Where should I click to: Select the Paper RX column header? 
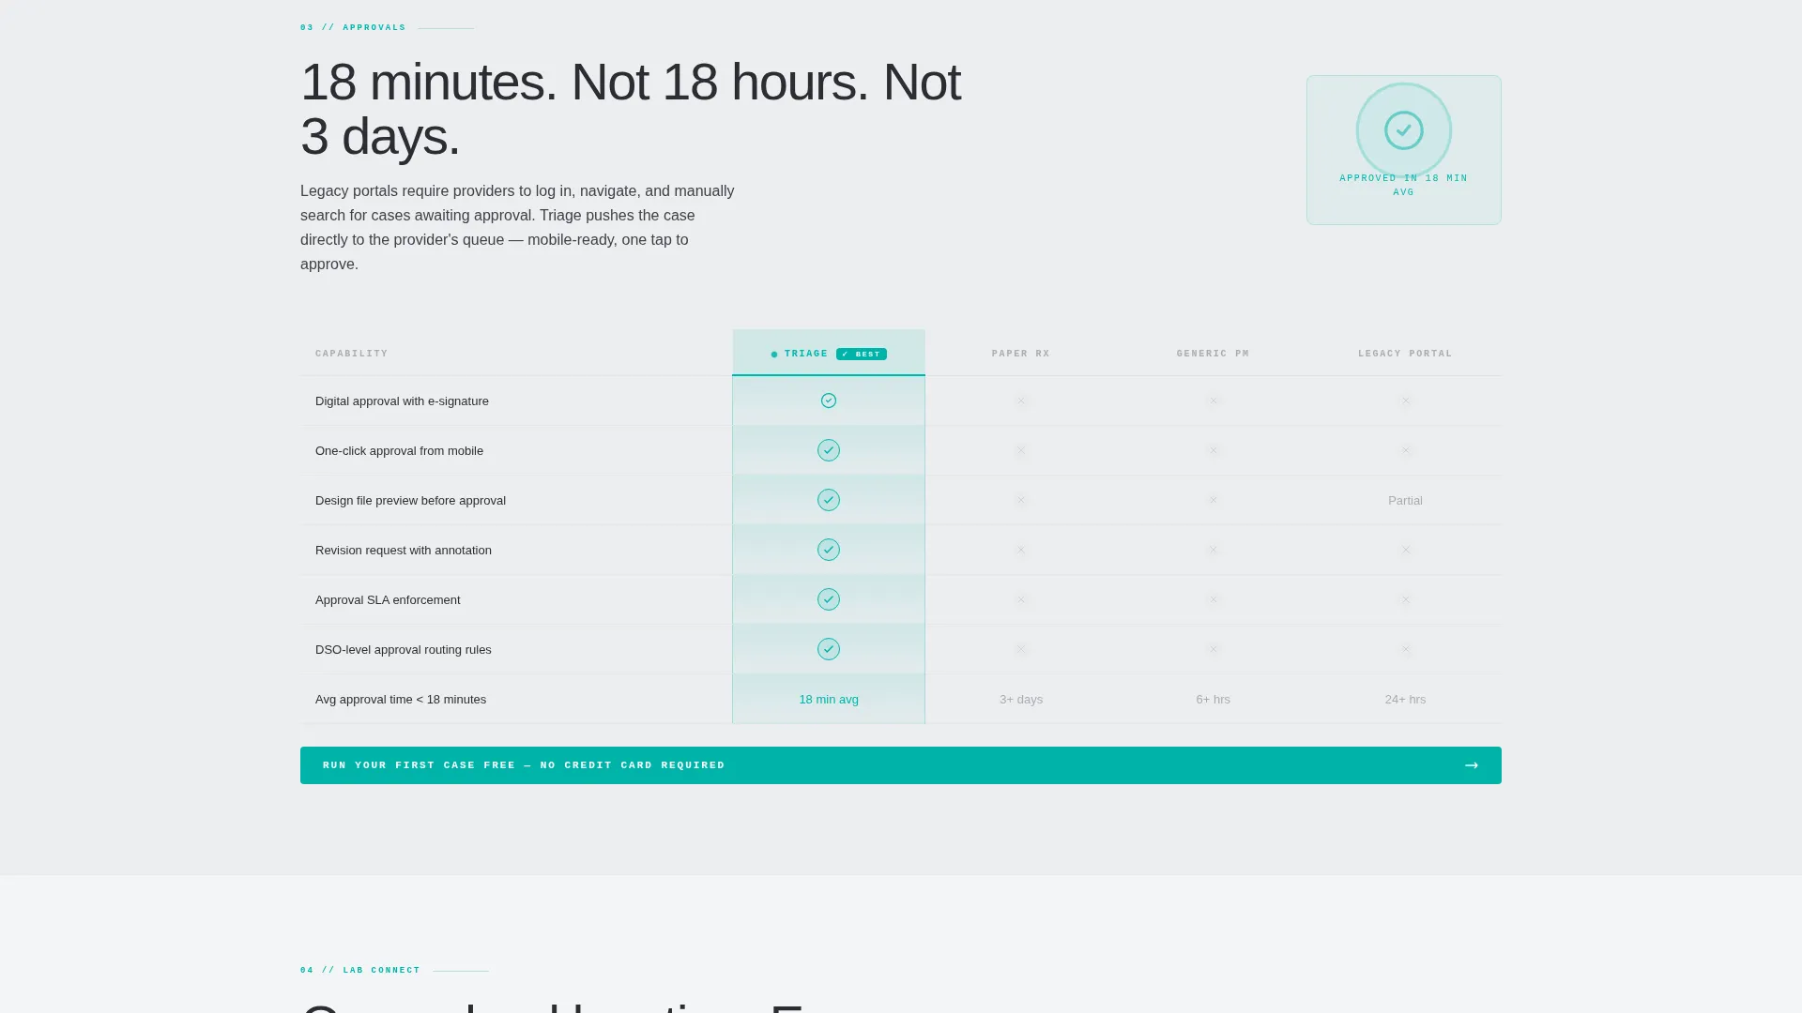click(1021, 354)
